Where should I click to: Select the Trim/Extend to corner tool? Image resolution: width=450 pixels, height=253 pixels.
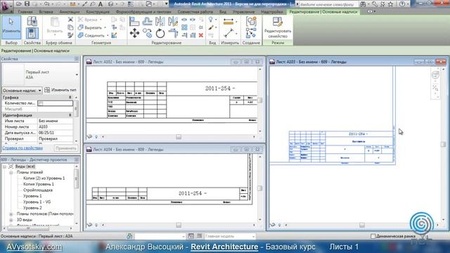(173, 34)
